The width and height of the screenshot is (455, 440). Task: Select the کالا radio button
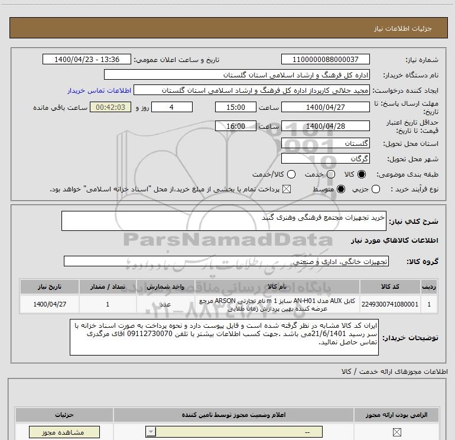point(362,174)
